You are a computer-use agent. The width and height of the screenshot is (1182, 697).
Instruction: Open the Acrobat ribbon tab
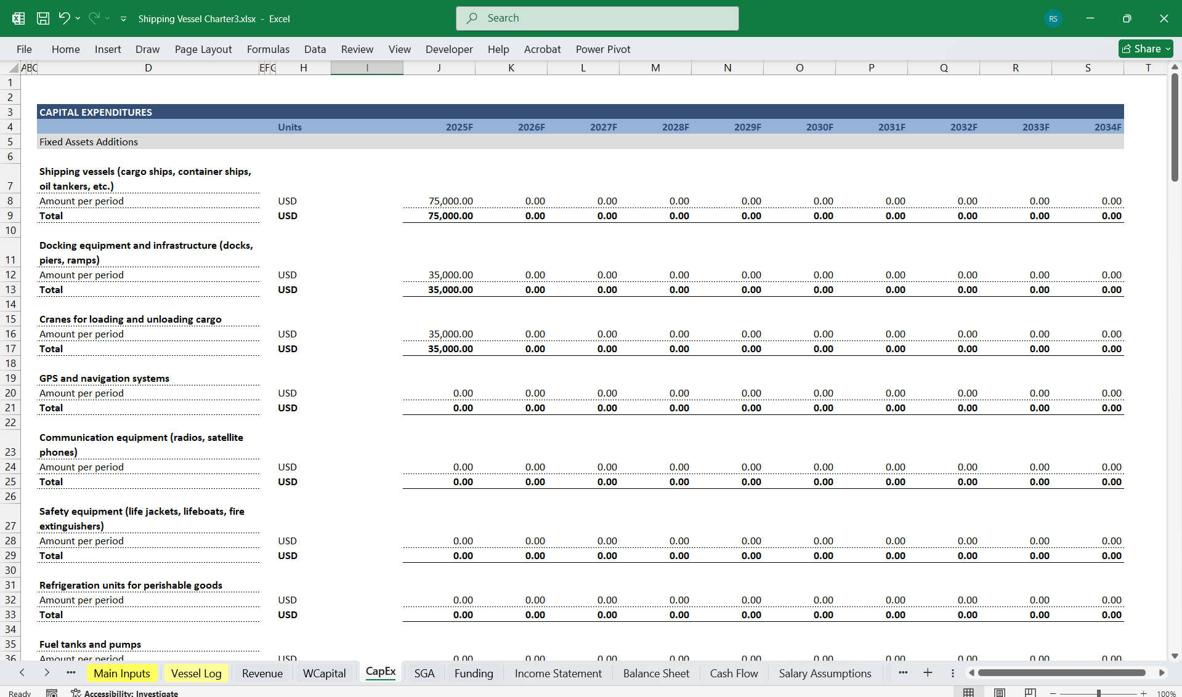click(542, 49)
